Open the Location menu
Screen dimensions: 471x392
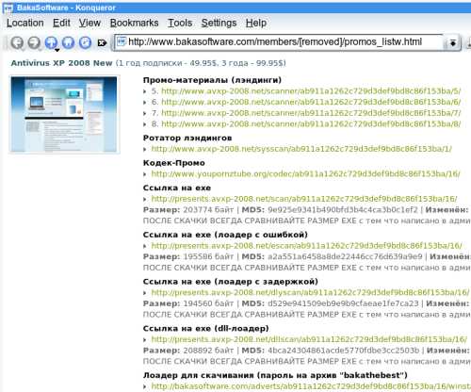[25, 23]
